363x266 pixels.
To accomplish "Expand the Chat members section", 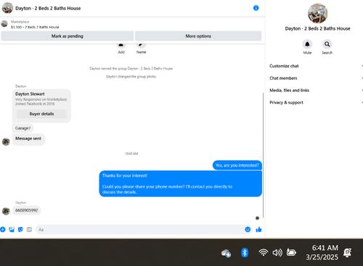I will (x=316, y=78).
